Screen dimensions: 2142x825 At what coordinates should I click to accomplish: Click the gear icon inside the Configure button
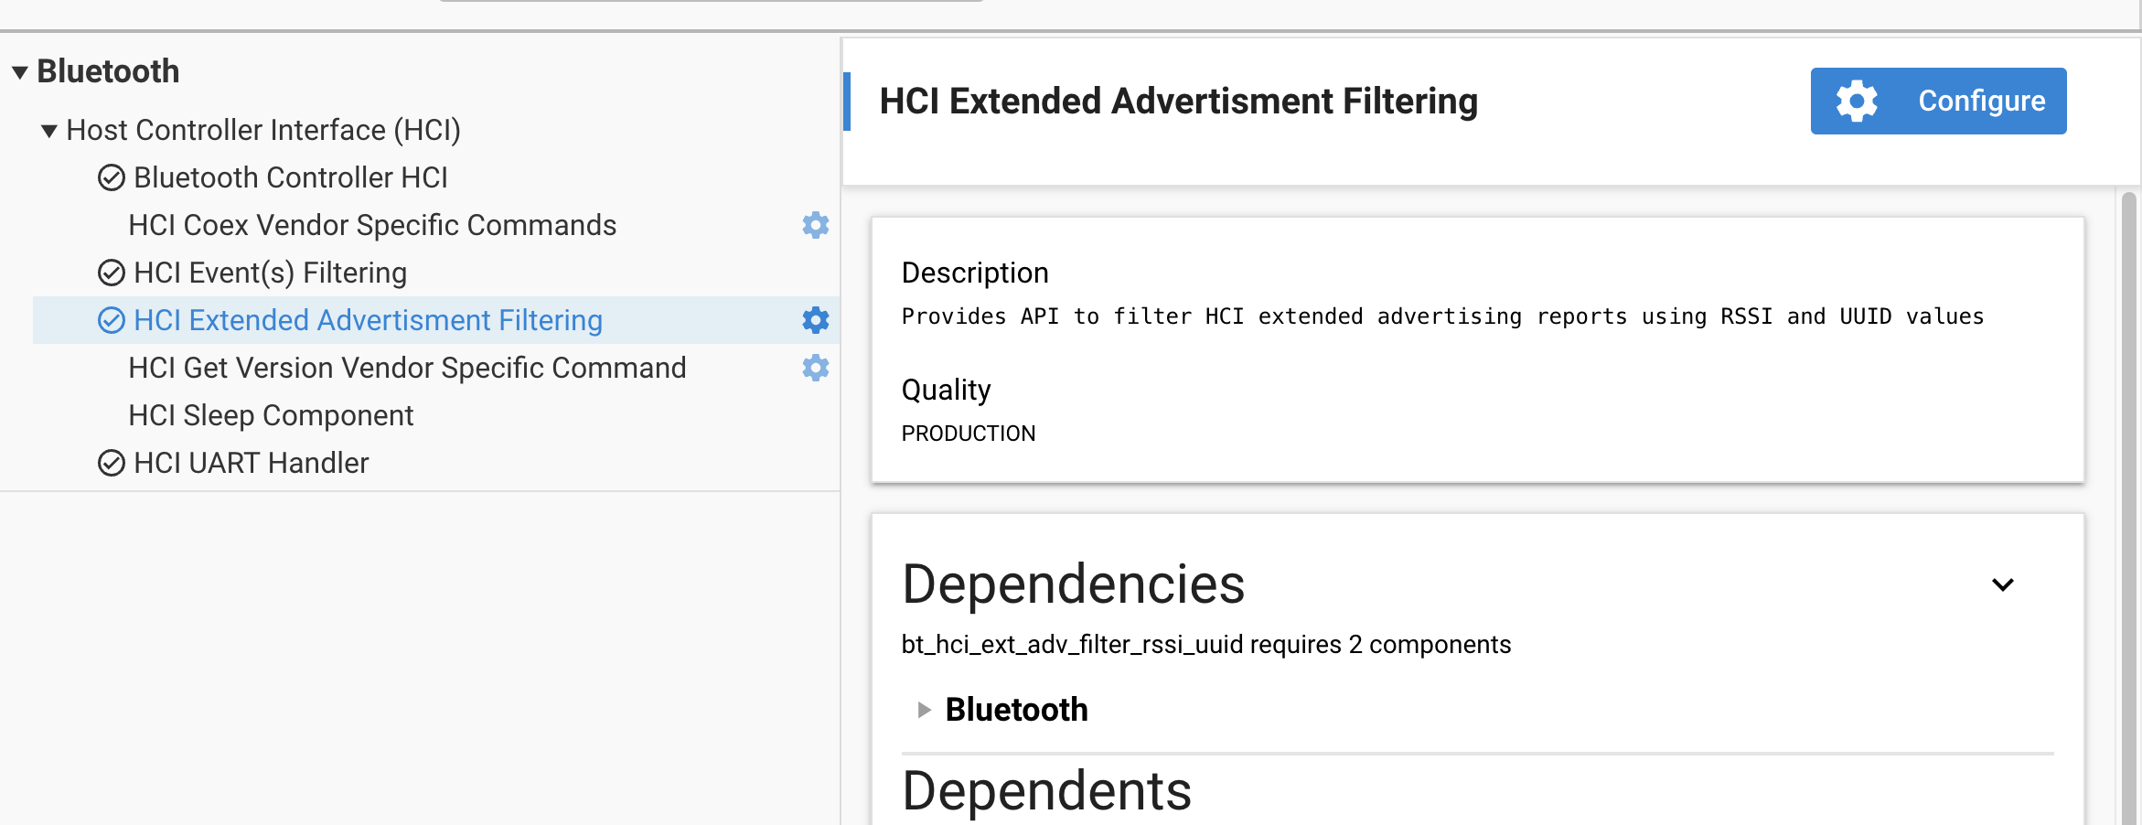click(x=1857, y=101)
